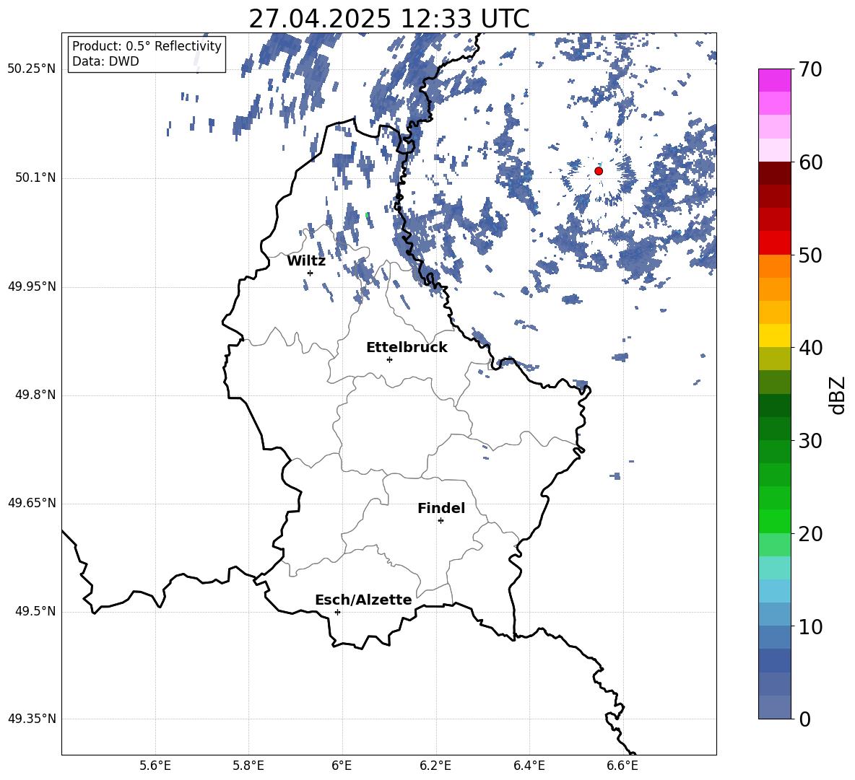855x780 pixels.
Task: Click the 49.95°N latitude label
Action: (32, 286)
